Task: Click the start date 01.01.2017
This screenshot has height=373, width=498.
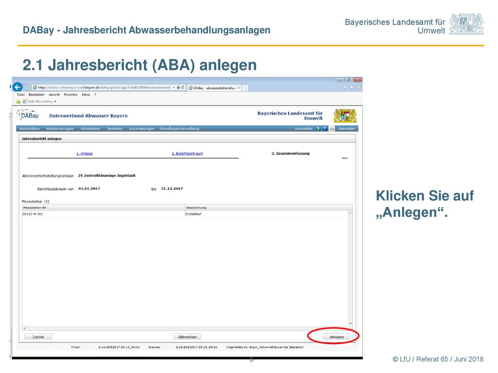Action: pos(89,188)
